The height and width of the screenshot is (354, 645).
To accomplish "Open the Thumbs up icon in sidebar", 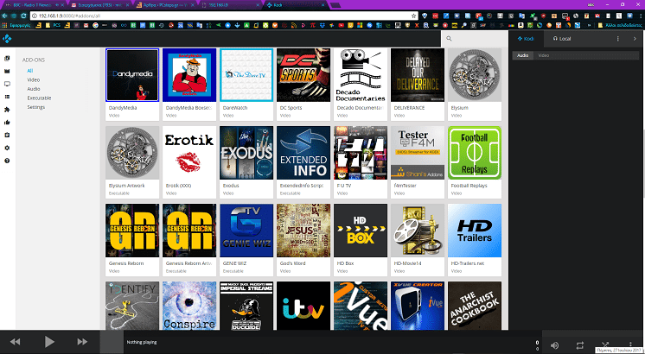I will (7, 123).
